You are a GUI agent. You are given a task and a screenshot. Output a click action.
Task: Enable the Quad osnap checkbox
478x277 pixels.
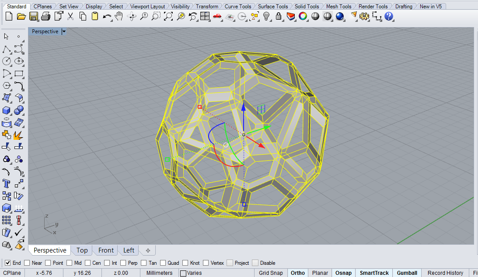pyautogui.click(x=163, y=263)
